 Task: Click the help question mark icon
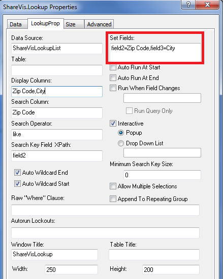pos(188,5)
